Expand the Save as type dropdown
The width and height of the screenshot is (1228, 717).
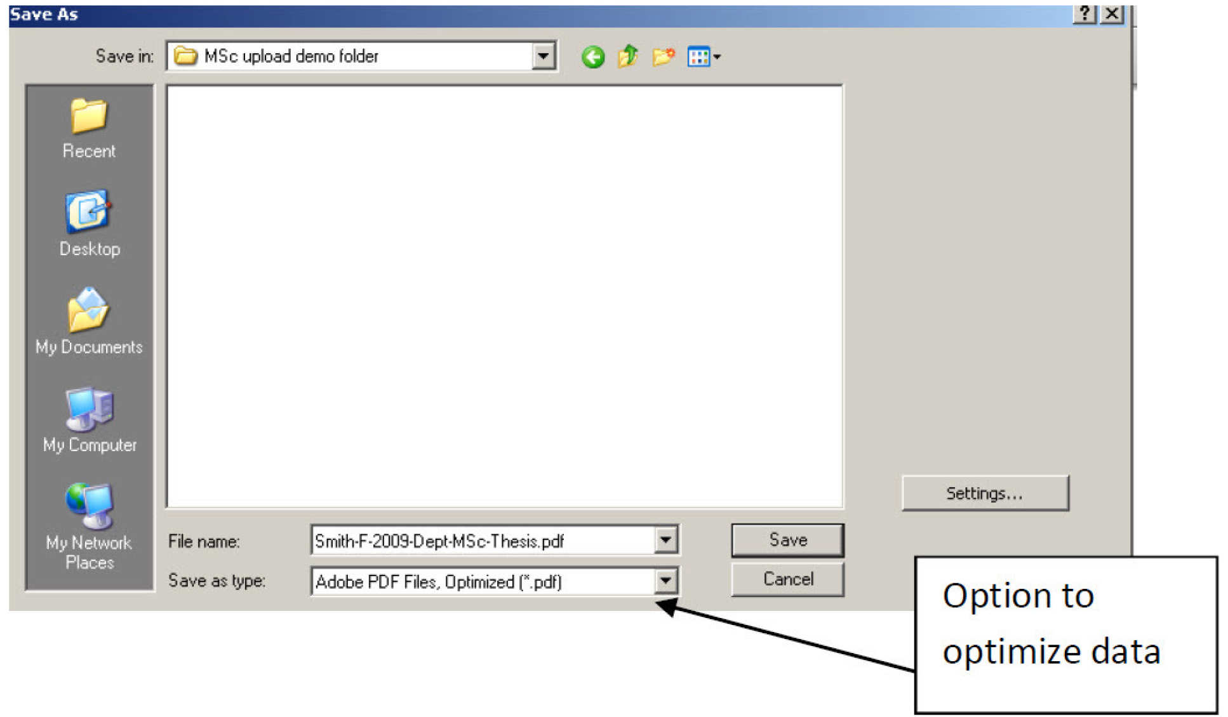(665, 581)
